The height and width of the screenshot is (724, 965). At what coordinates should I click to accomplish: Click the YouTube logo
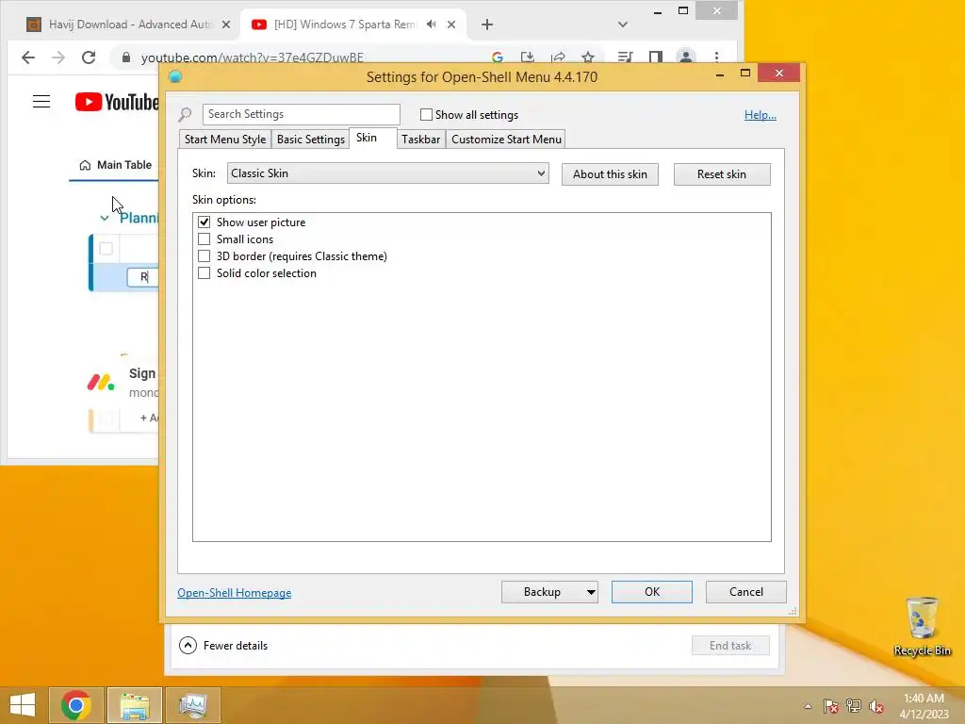point(116,102)
